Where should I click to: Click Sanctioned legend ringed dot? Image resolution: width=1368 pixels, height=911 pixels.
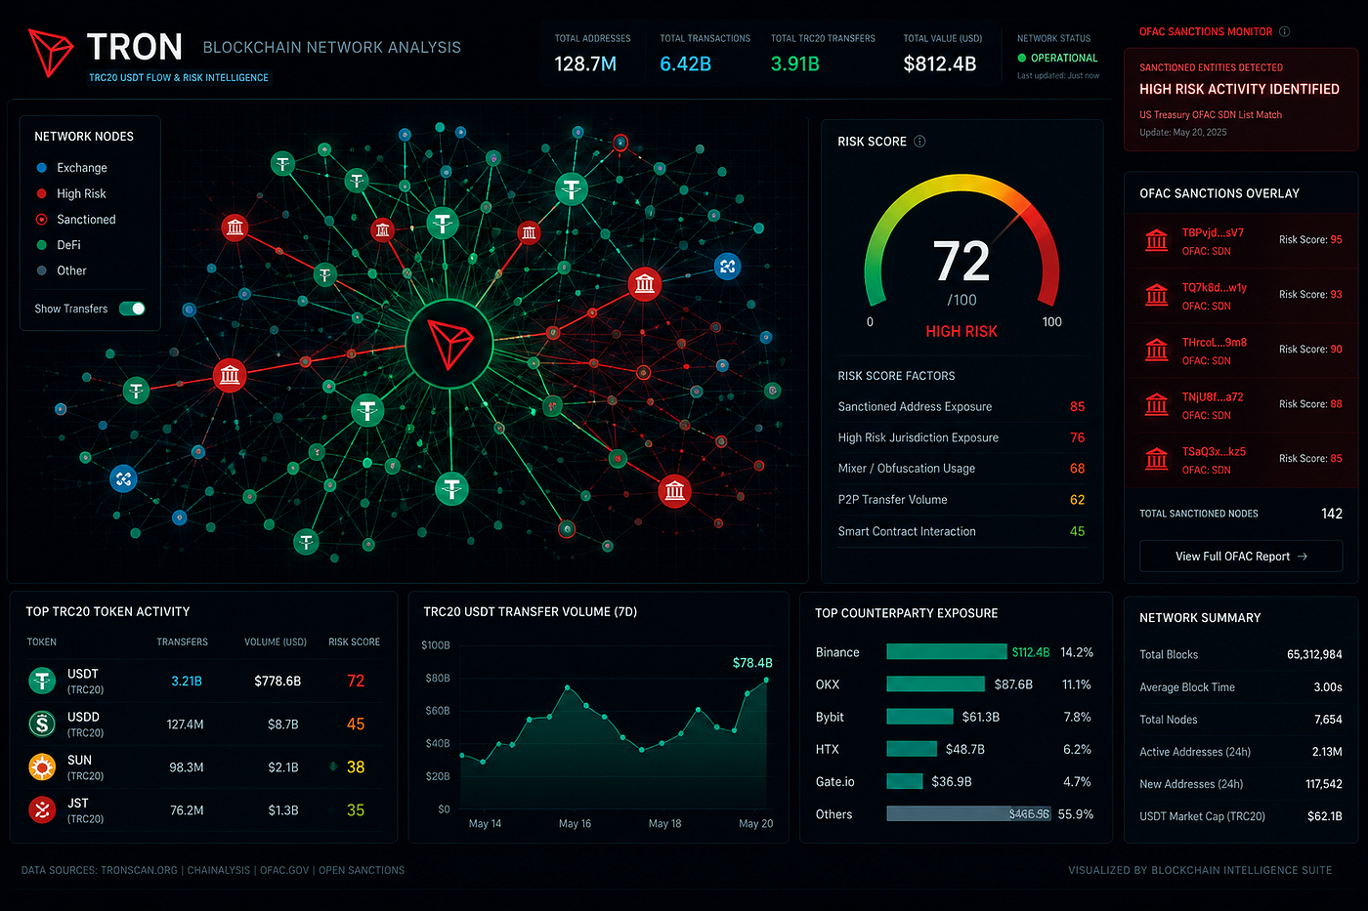[41, 220]
